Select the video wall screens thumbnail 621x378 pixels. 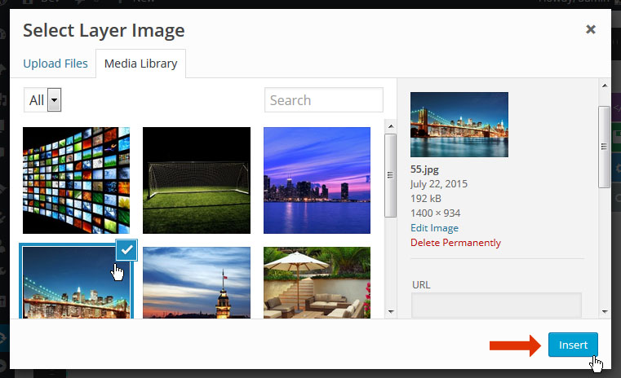[x=76, y=180]
